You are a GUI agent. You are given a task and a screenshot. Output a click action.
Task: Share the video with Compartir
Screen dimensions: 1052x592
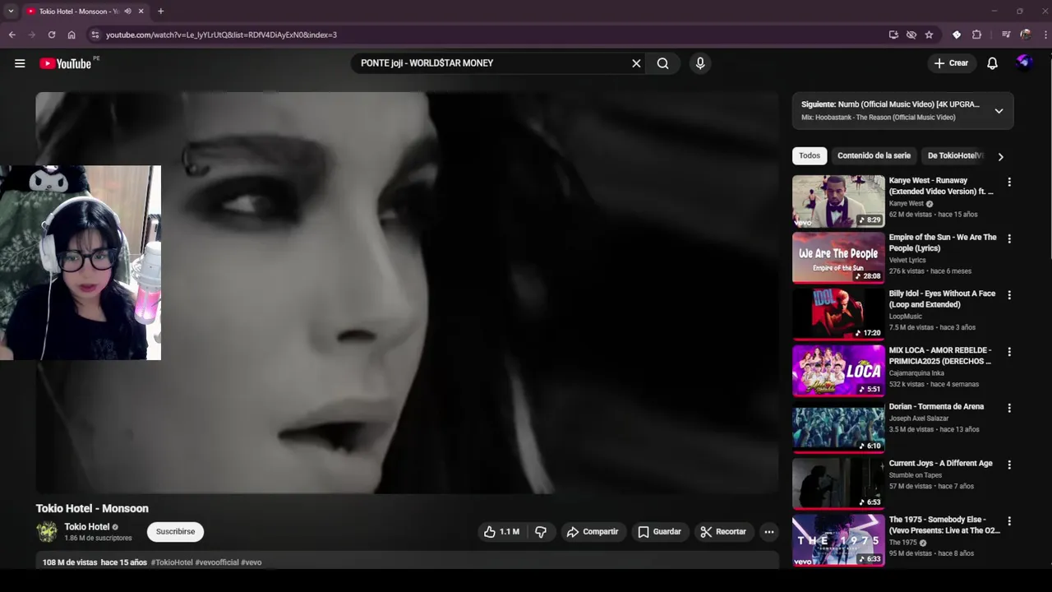click(592, 532)
